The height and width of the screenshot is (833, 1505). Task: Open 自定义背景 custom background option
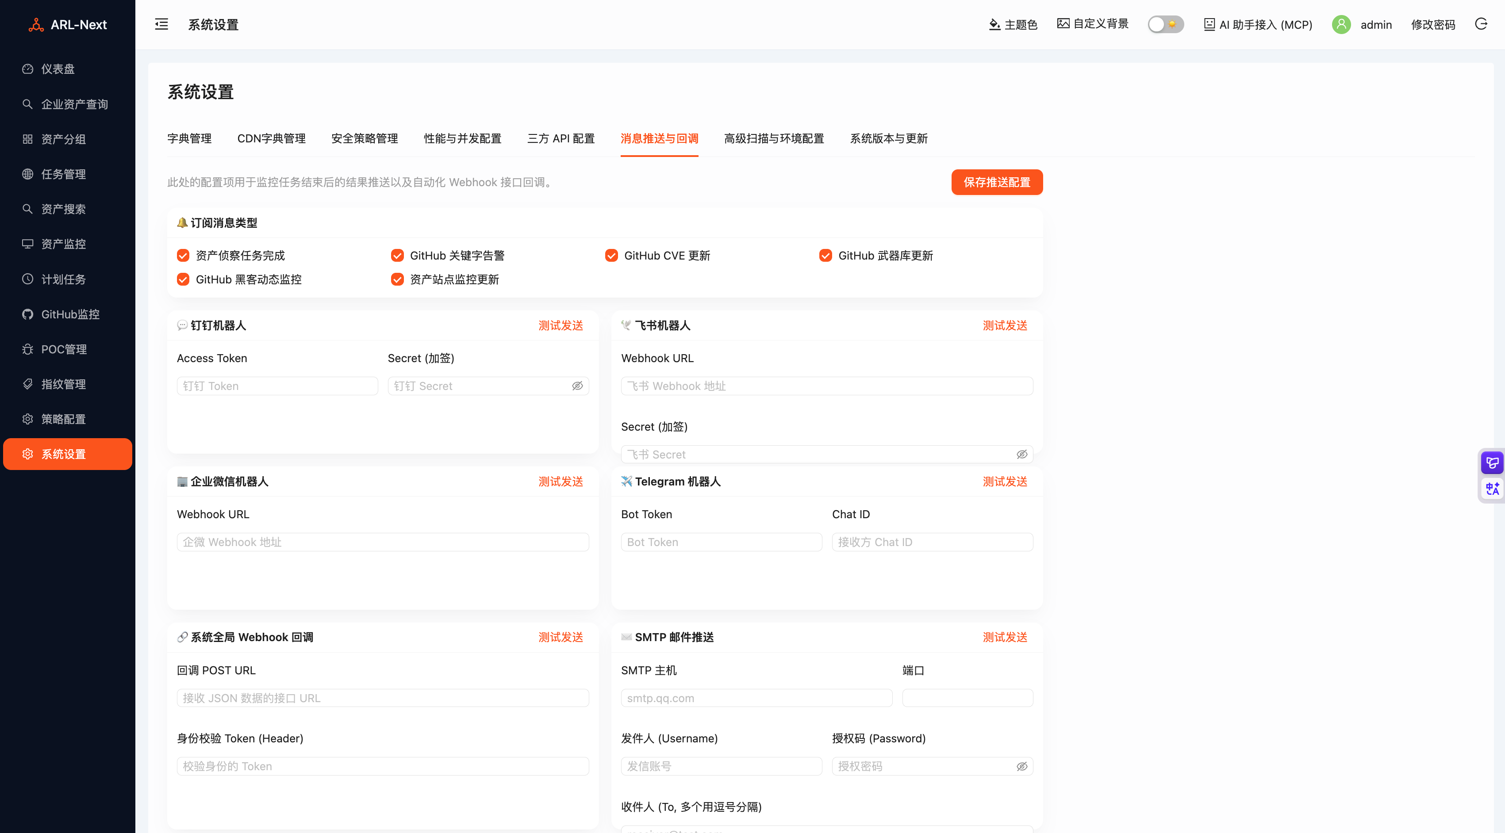click(1093, 24)
